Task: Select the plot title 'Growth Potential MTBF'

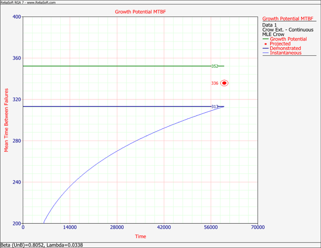Action: pos(140,12)
